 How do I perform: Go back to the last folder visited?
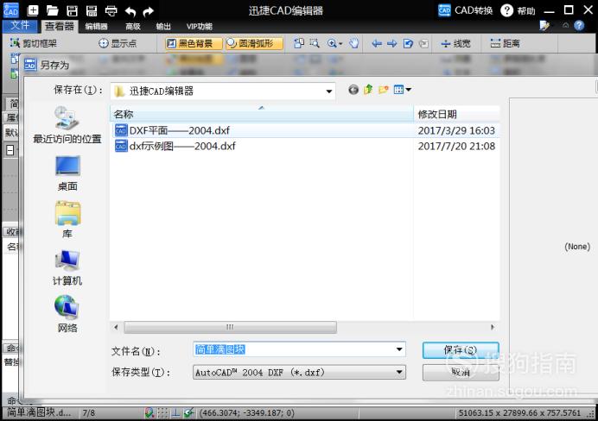point(353,90)
